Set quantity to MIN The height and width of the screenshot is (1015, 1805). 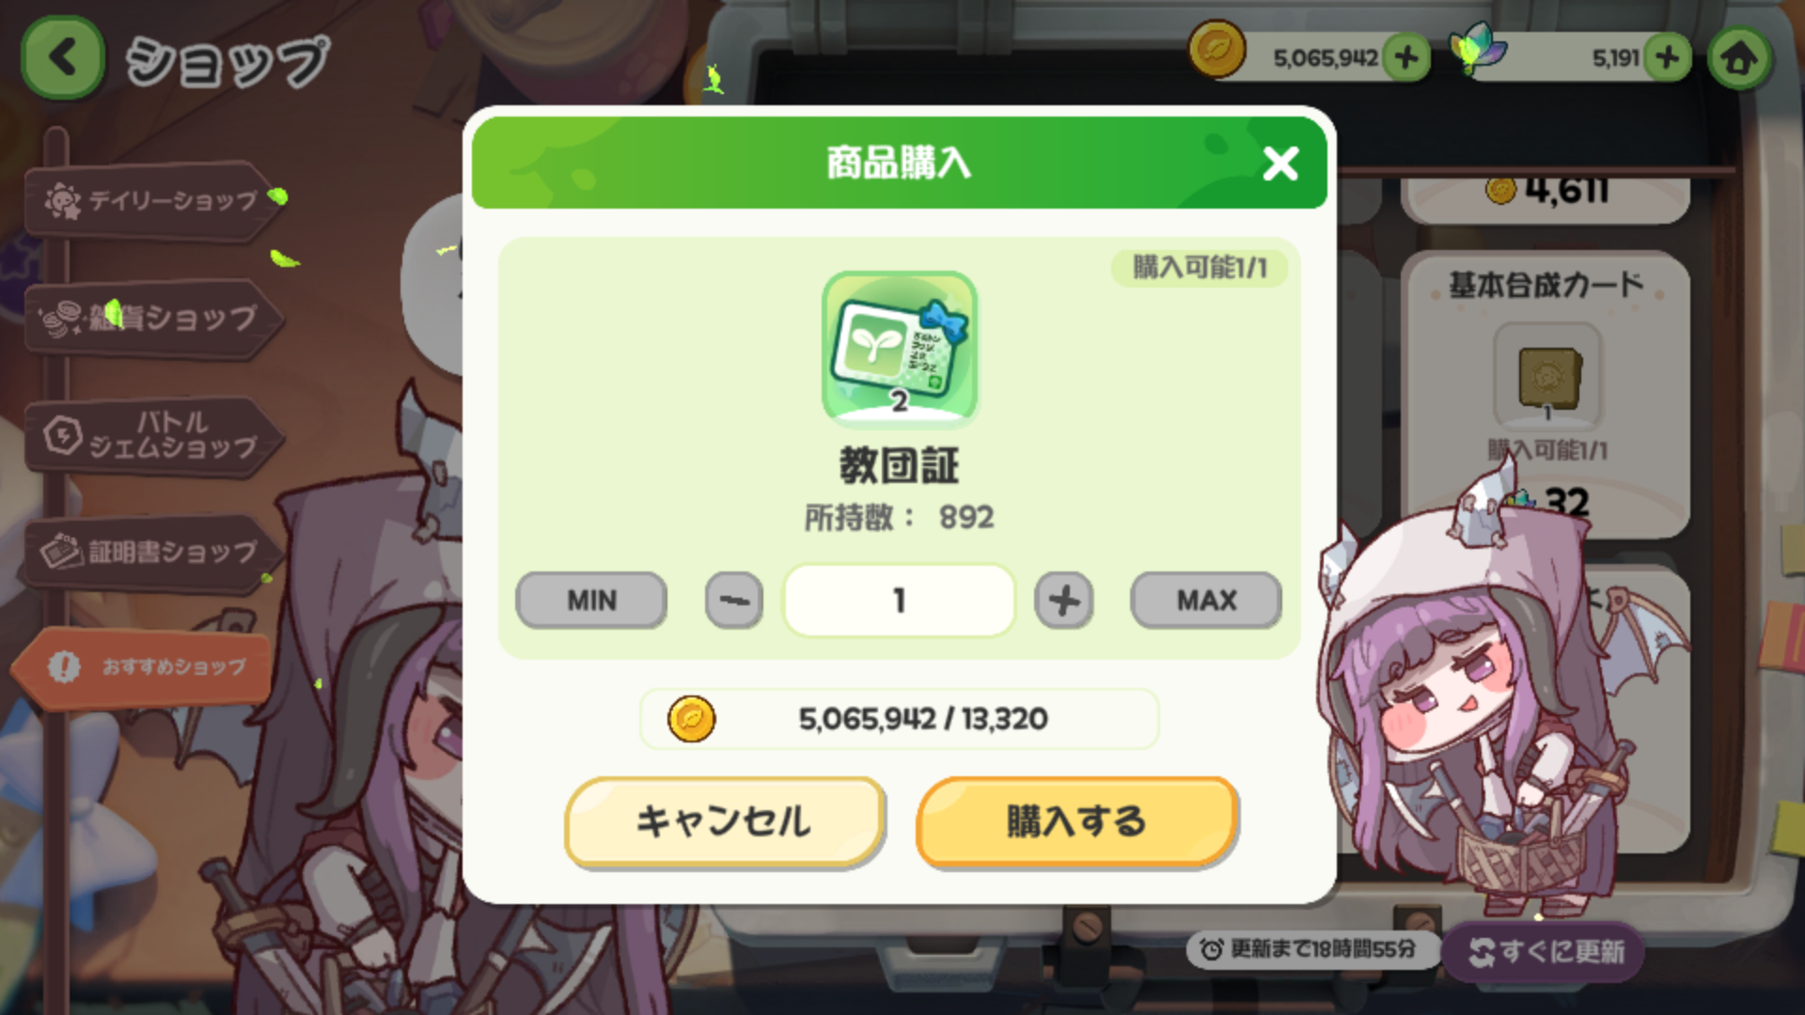[x=591, y=600]
